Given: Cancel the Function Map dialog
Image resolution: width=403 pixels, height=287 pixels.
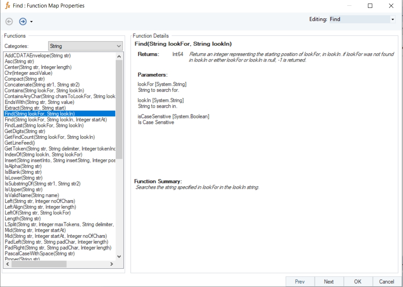Looking at the screenshot, I should click(387, 282).
